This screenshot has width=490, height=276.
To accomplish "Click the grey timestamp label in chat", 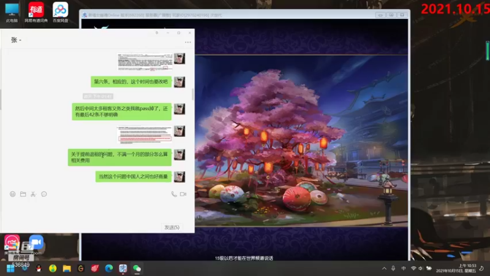I will 98,96.
